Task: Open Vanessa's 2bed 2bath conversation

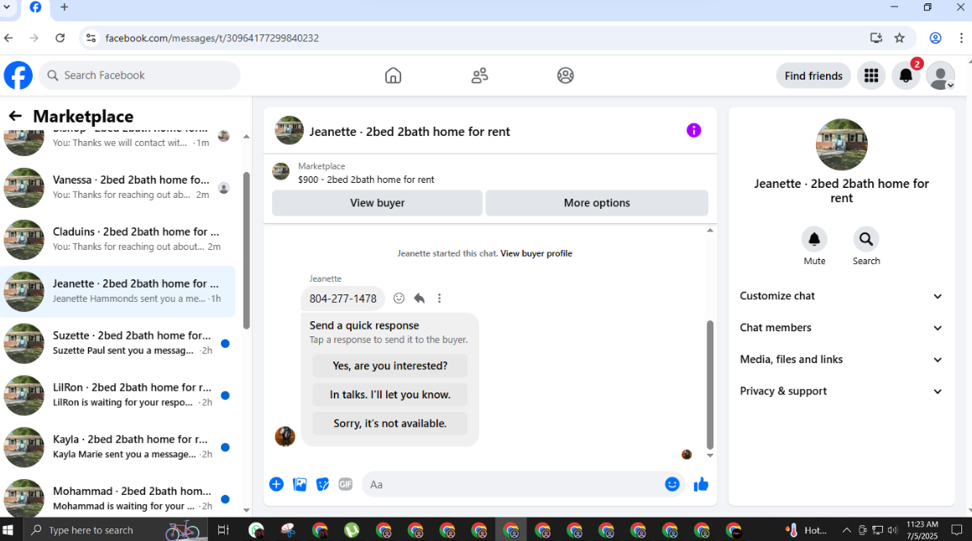Action: [118, 187]
